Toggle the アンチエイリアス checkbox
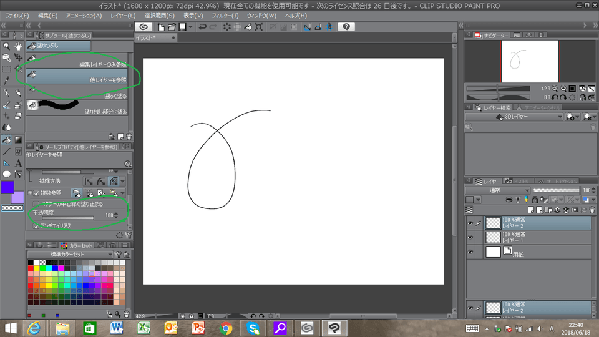Screen dimensions: 599x337 36,226
